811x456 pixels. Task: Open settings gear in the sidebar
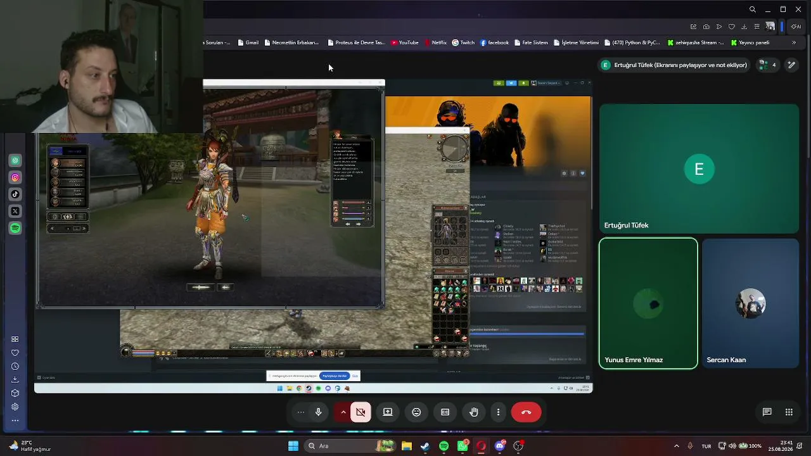pyautogui.click(x=15, y=407)
